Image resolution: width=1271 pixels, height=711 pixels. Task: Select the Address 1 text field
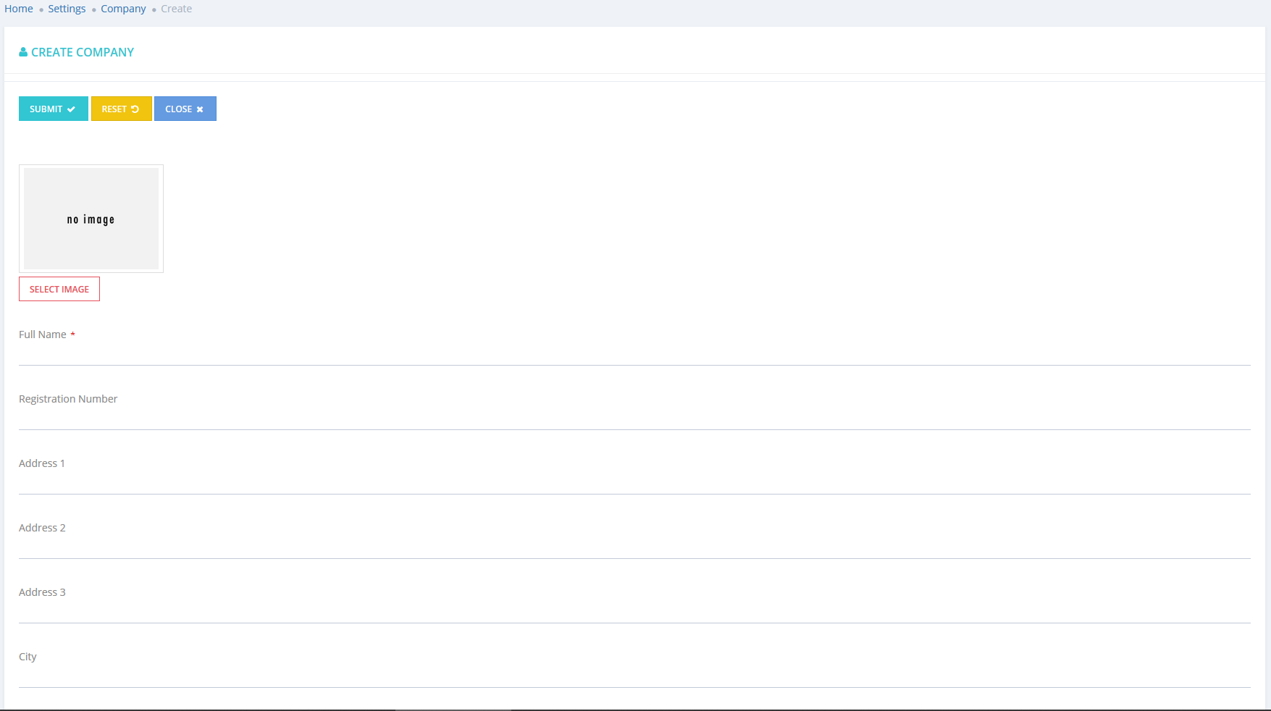pos(634,483)
